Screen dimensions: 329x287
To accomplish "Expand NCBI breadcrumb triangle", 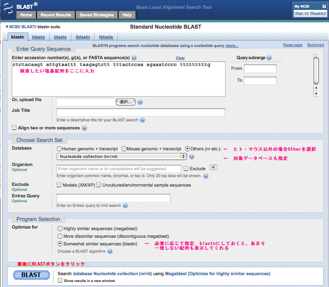I will (x=7, y=27).
